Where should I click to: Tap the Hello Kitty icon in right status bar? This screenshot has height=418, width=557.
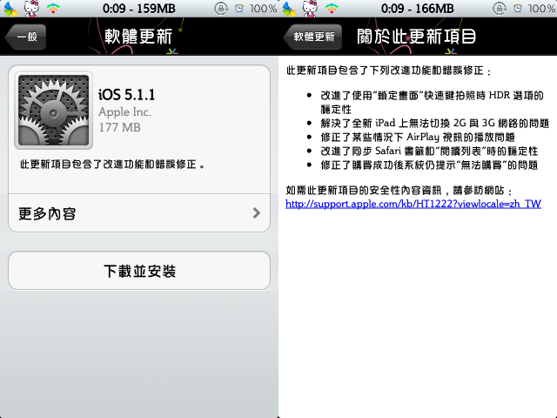pyautogui.click(x=310, y=9)
